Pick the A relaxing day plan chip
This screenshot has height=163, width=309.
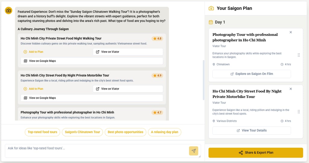tap(164, 132)
